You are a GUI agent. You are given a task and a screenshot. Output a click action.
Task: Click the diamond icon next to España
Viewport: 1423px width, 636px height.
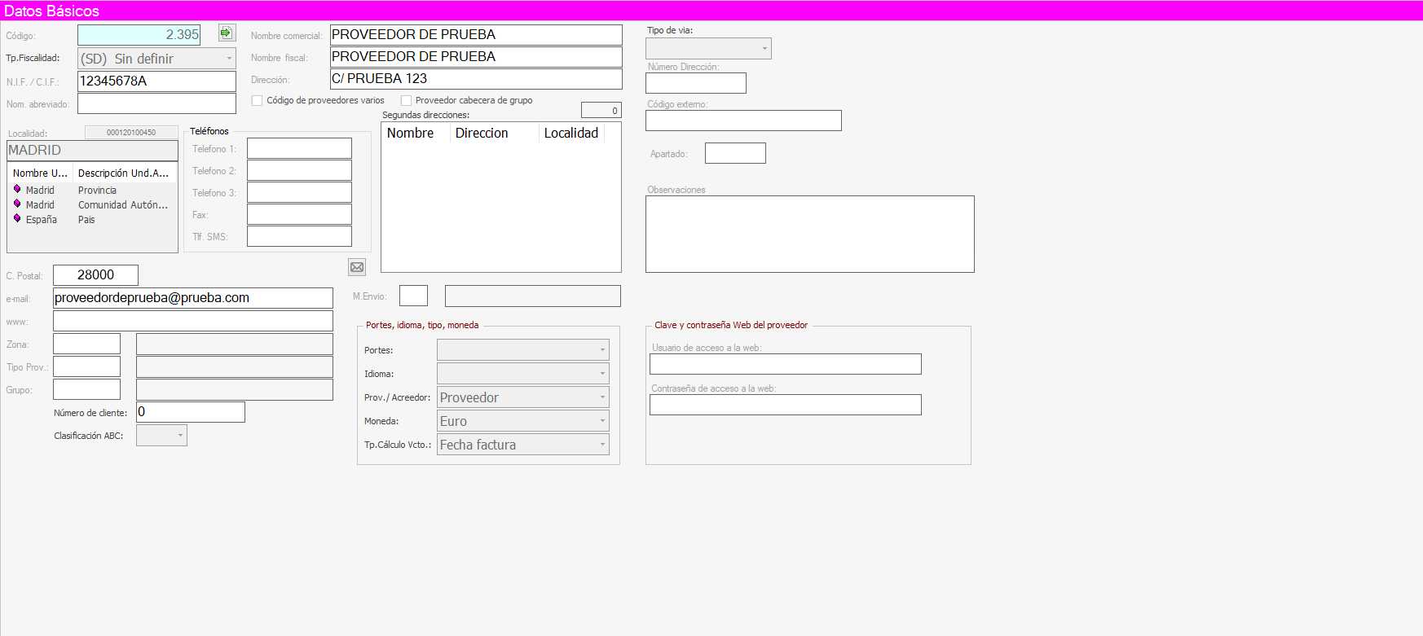(x=17, y=218)
